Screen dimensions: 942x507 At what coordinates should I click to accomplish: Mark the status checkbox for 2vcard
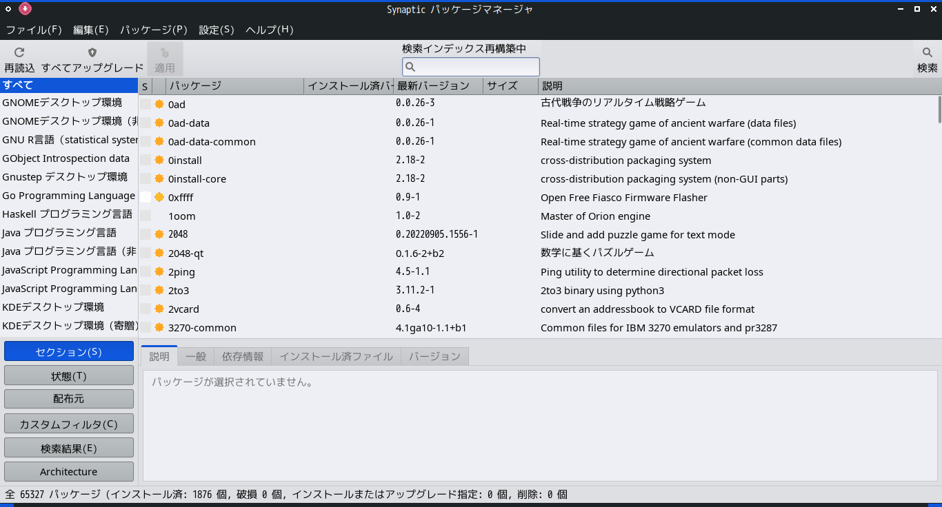point(146,309)
